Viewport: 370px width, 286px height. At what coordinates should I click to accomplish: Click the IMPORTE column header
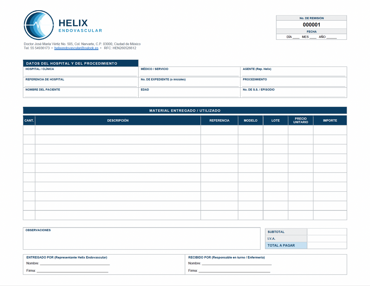click(x=330, y=121)
